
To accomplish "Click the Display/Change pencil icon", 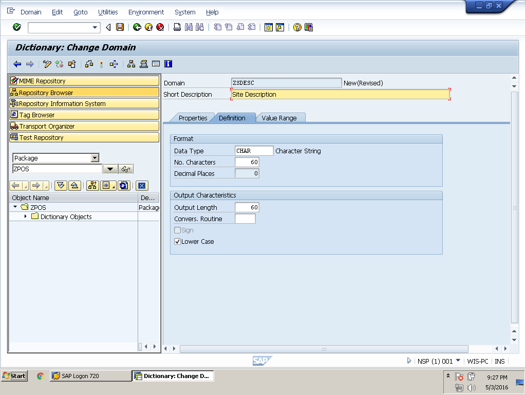I will pos(47,64).
